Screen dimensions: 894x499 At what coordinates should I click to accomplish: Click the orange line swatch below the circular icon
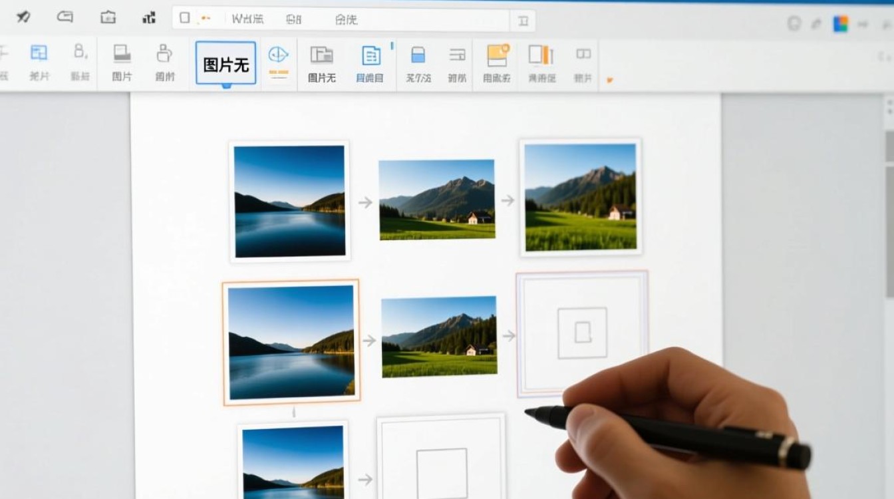(278, 72)
